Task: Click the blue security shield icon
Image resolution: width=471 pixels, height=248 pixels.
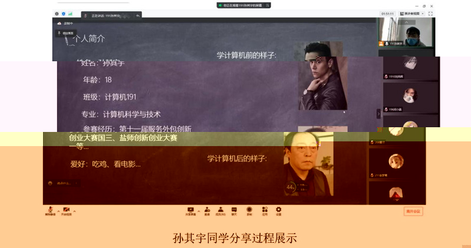Action: (x=64, y=13)
